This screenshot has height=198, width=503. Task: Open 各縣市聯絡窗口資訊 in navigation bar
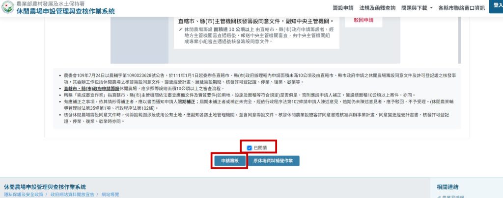tap(461, 8)
